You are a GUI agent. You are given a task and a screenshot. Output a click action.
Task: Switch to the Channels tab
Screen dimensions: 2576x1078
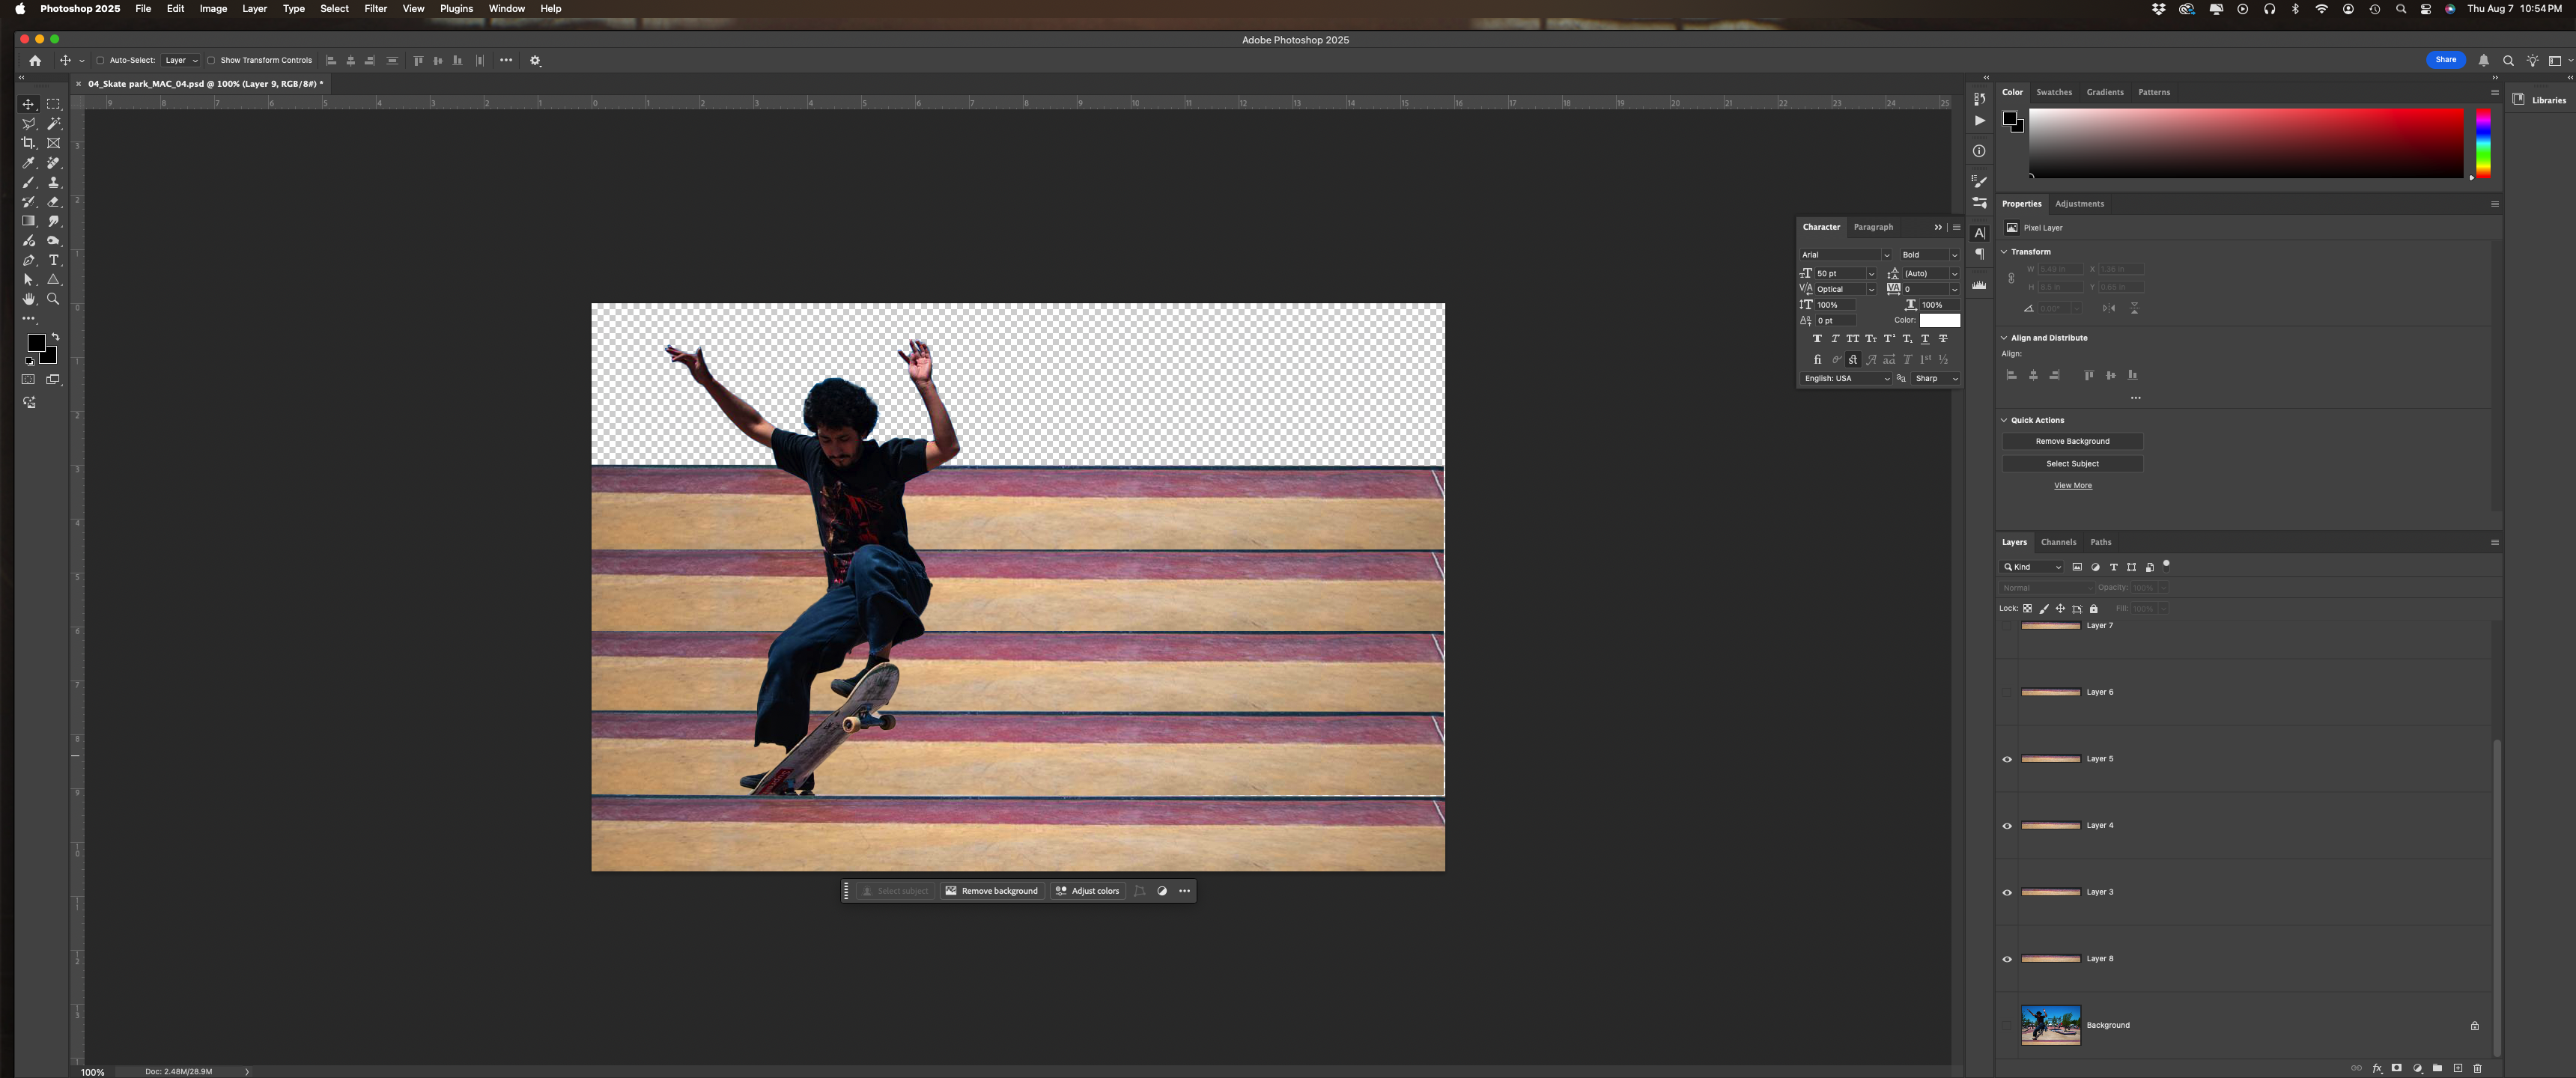coord(2058,542)
